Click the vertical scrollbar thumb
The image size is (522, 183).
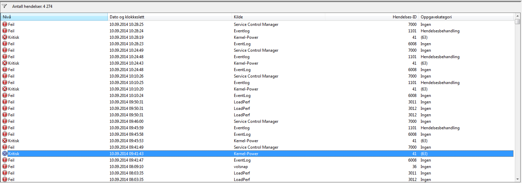(518, 22)
